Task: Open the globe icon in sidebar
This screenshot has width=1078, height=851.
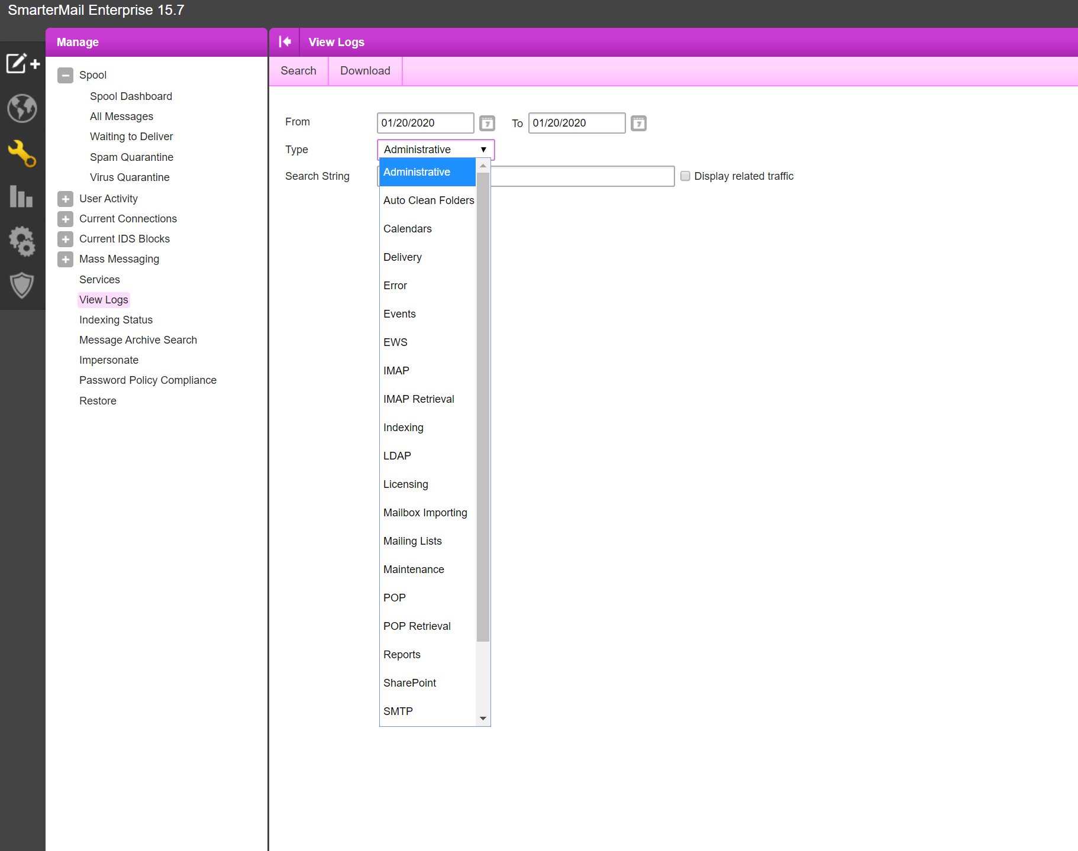Action: coord(22,108)
